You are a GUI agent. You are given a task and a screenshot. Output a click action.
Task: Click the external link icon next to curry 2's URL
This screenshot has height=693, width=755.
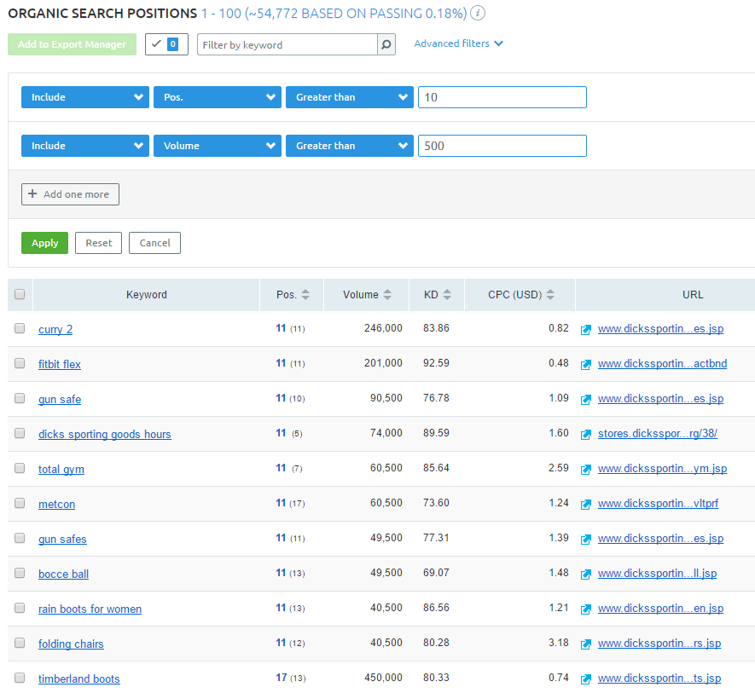coord(586,329)
